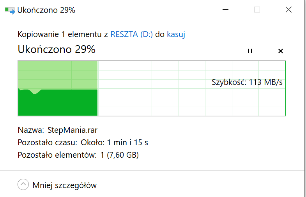Click the light green area above speed line

pyautogui.click(x=58, y=75)
